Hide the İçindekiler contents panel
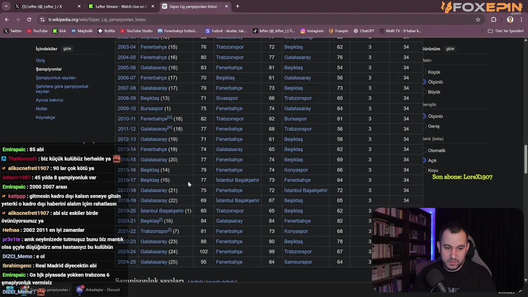The height and width of the screenshot is (297, 528). click(x=67, y=49)
